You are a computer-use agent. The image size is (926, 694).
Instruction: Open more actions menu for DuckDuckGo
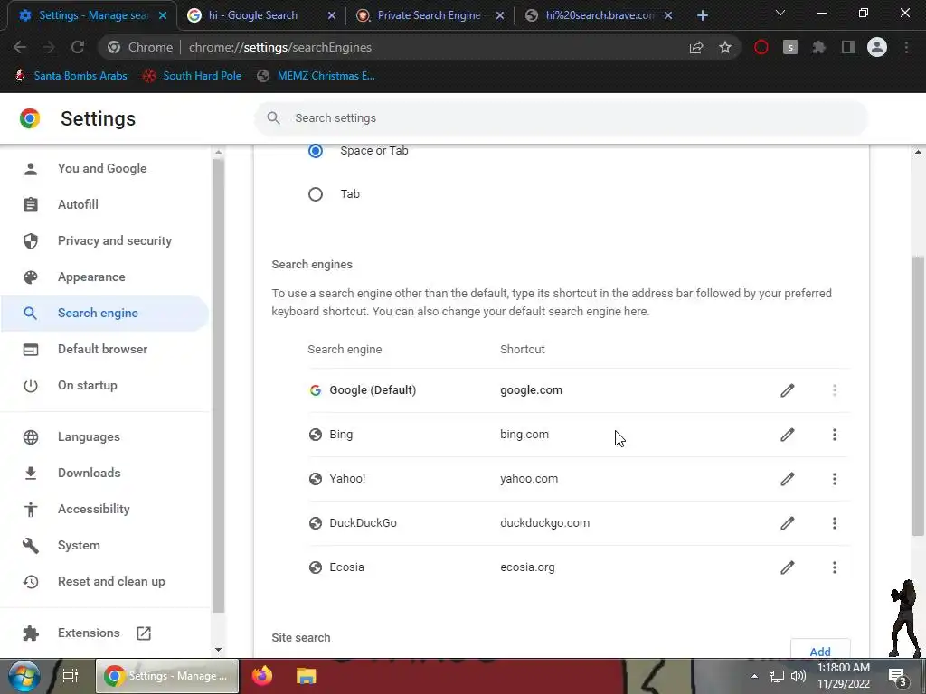834,523
